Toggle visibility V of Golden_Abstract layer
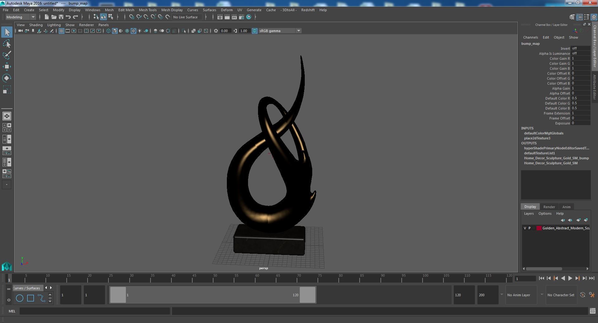598x323 pixels. (525, 228)
